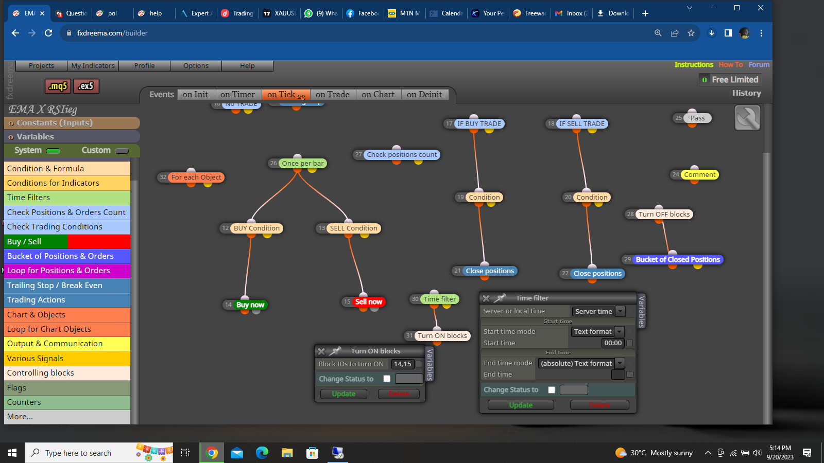Tick the checkbox beside Start time field

click(x=629, y=343)
